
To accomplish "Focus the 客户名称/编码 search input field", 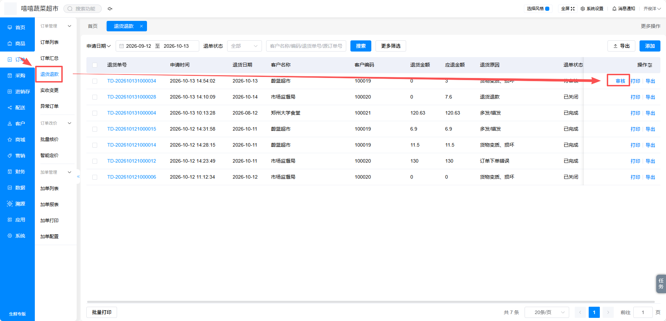I will [306, 46].
